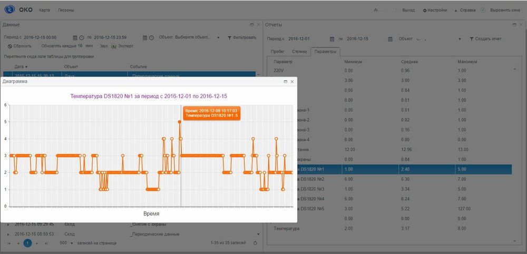
Task: Expand the Объект dropdown in Отчеты
Action: 460,39
